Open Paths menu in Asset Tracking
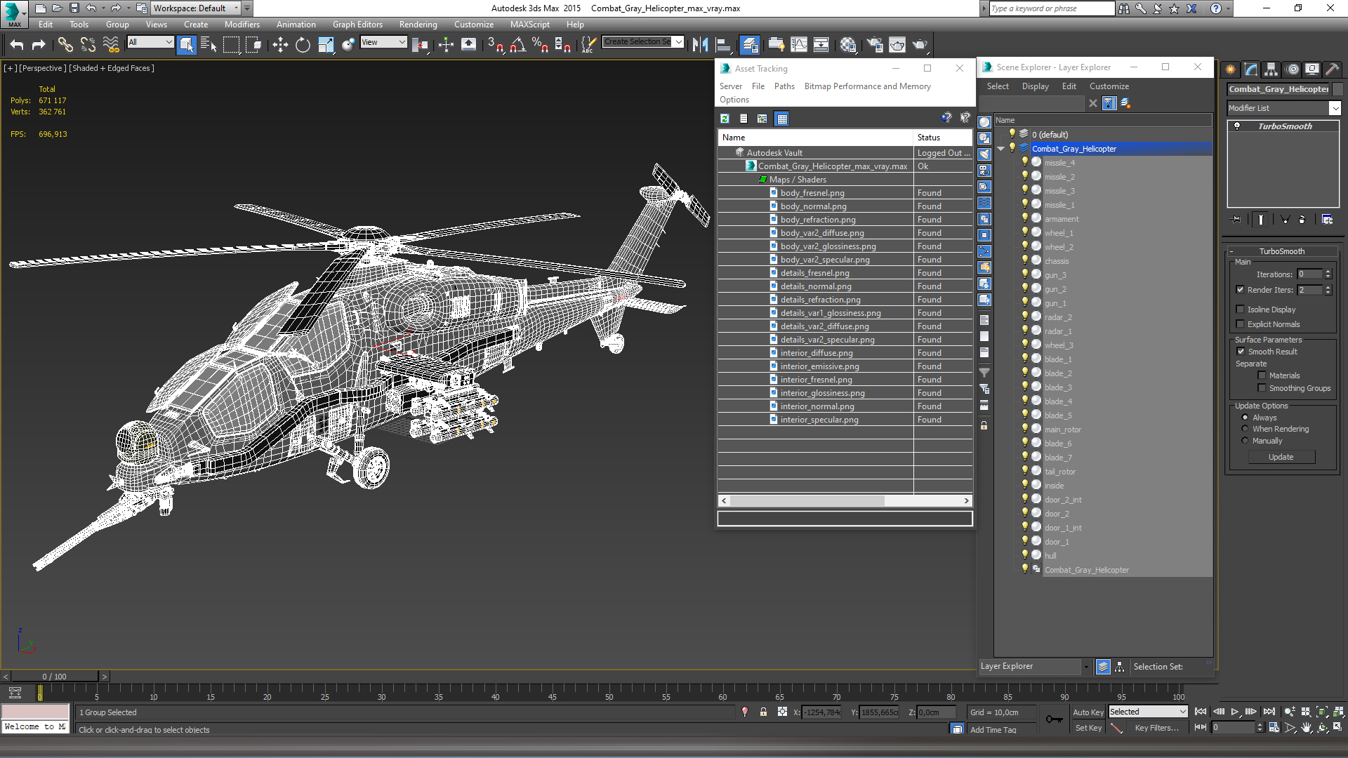Image resolution: width=1348 pixels, height=758 pixels. click(784, 86)
